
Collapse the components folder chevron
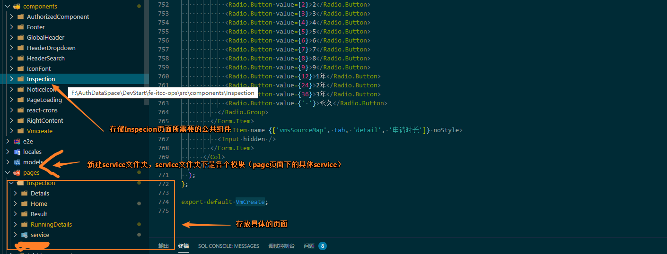8,6
